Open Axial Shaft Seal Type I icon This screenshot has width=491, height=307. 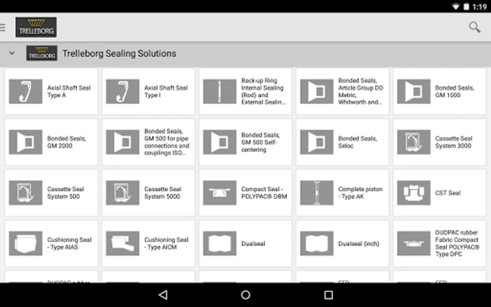123,91
